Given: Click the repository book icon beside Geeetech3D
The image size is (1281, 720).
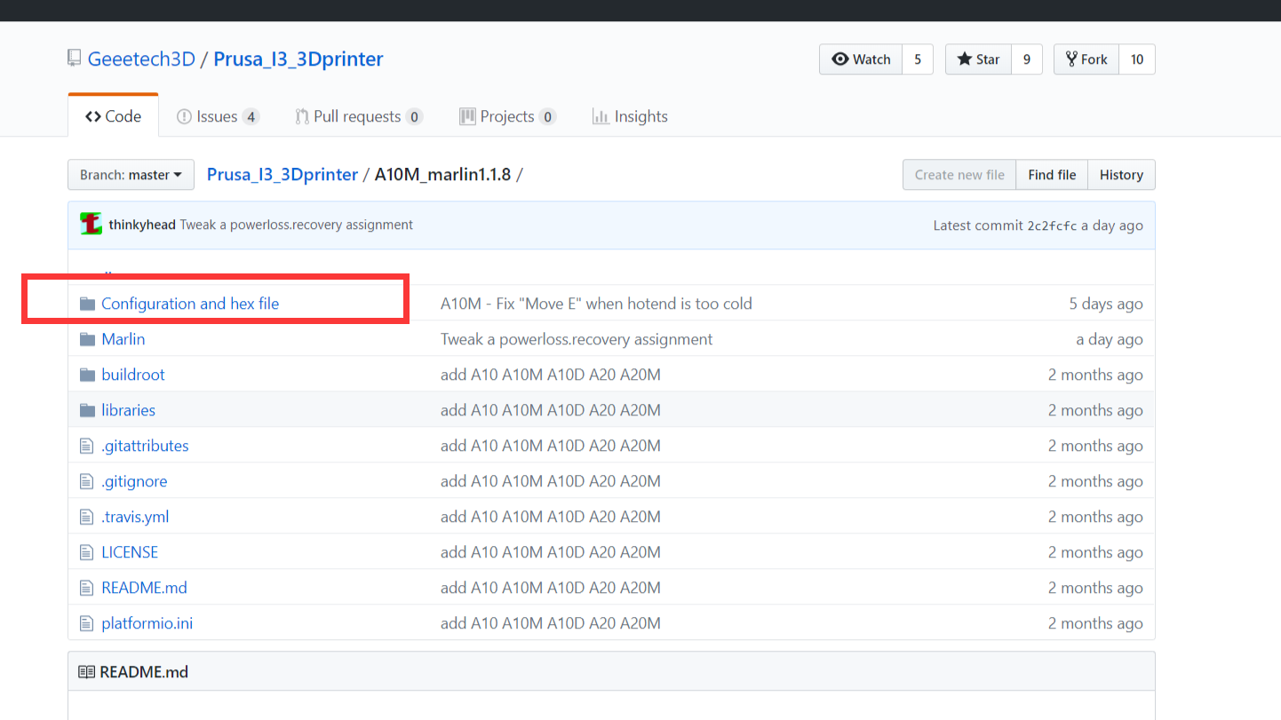Looking at the screenshot, I should tap(75, 59).
